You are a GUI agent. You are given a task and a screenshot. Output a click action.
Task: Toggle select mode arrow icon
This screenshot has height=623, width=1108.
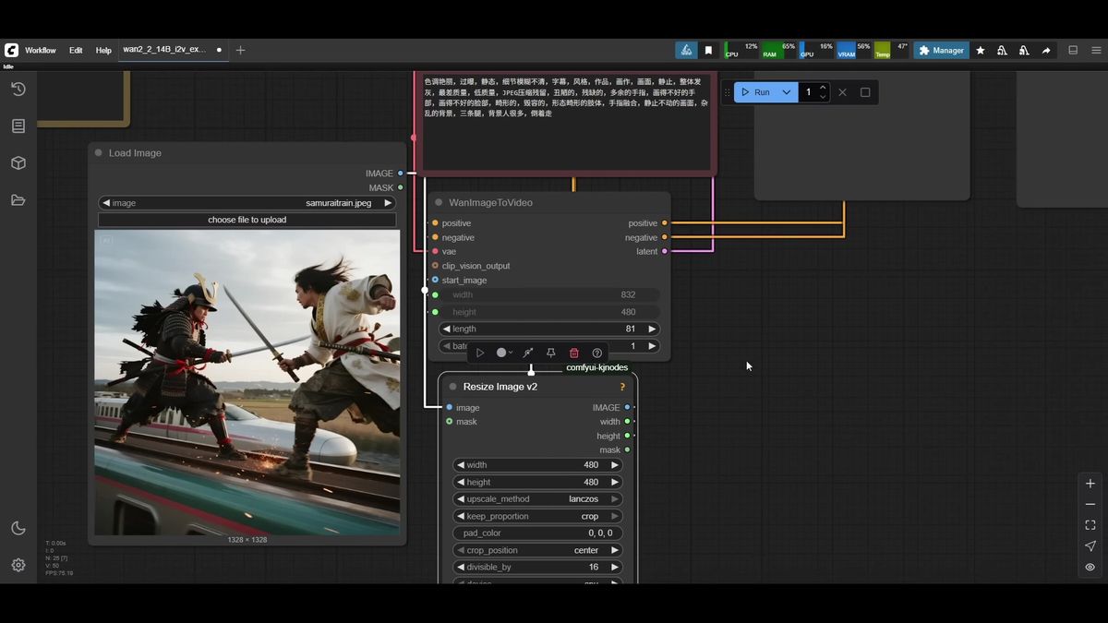pos(1090,546)
